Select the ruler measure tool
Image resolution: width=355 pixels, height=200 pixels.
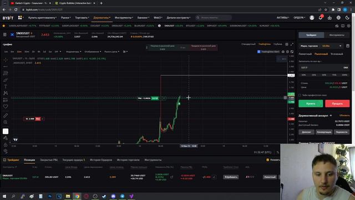6,116
